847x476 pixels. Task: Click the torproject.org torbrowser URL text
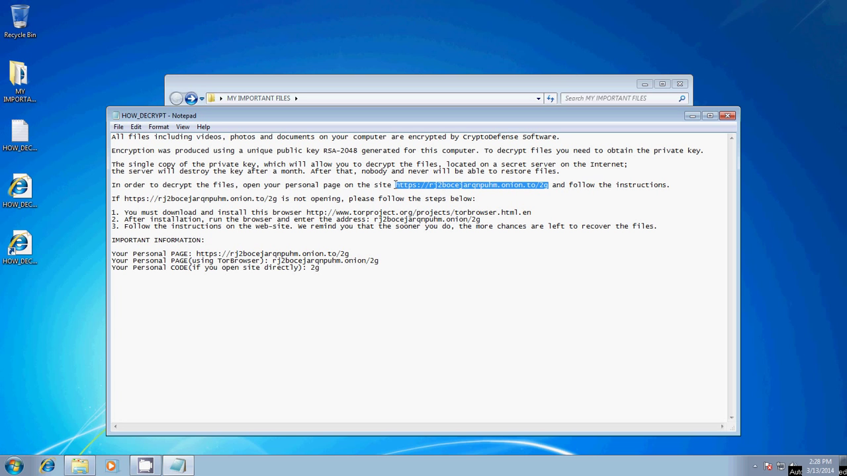[x=419, y=213]
